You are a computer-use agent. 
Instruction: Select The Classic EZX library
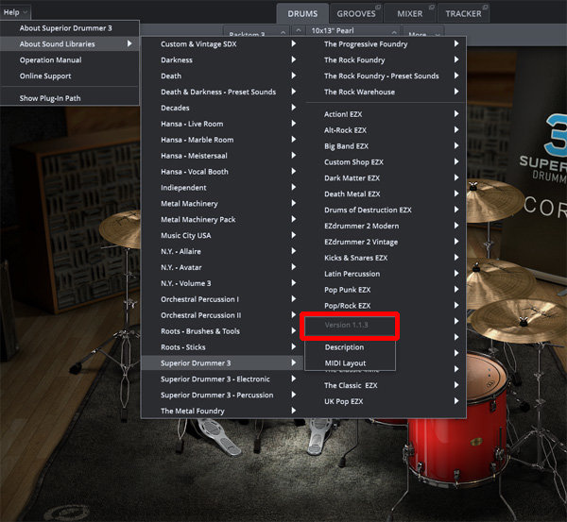click(386, 385)
